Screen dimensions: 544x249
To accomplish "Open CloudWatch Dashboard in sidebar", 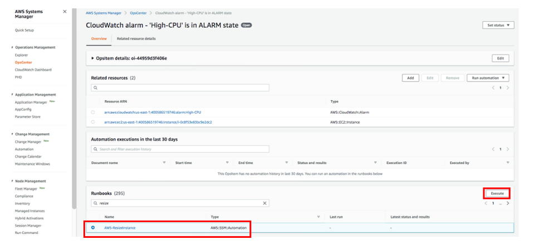I will pos(33,70).
